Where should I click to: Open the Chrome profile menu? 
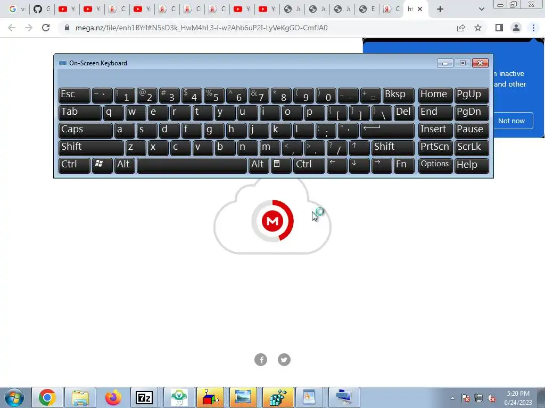point(516,28)
